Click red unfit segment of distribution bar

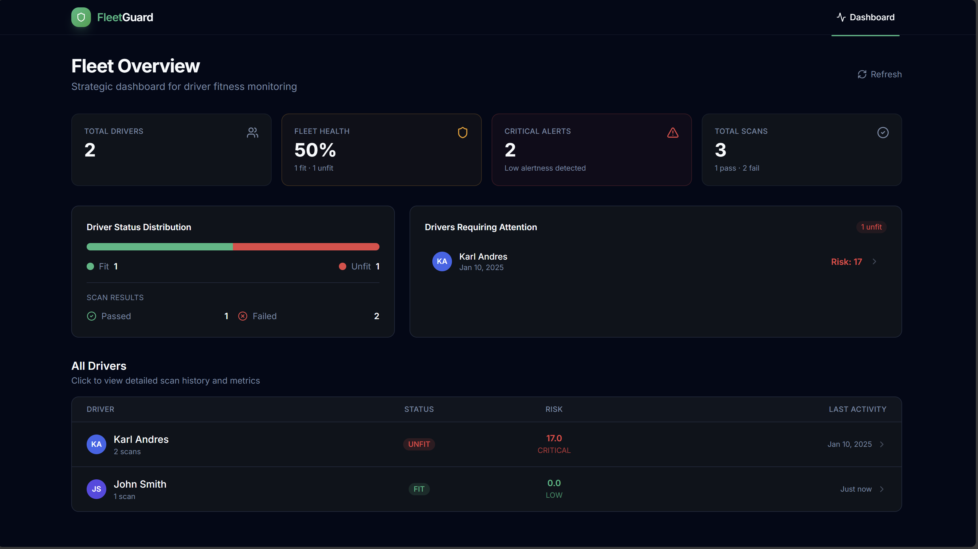306,247
